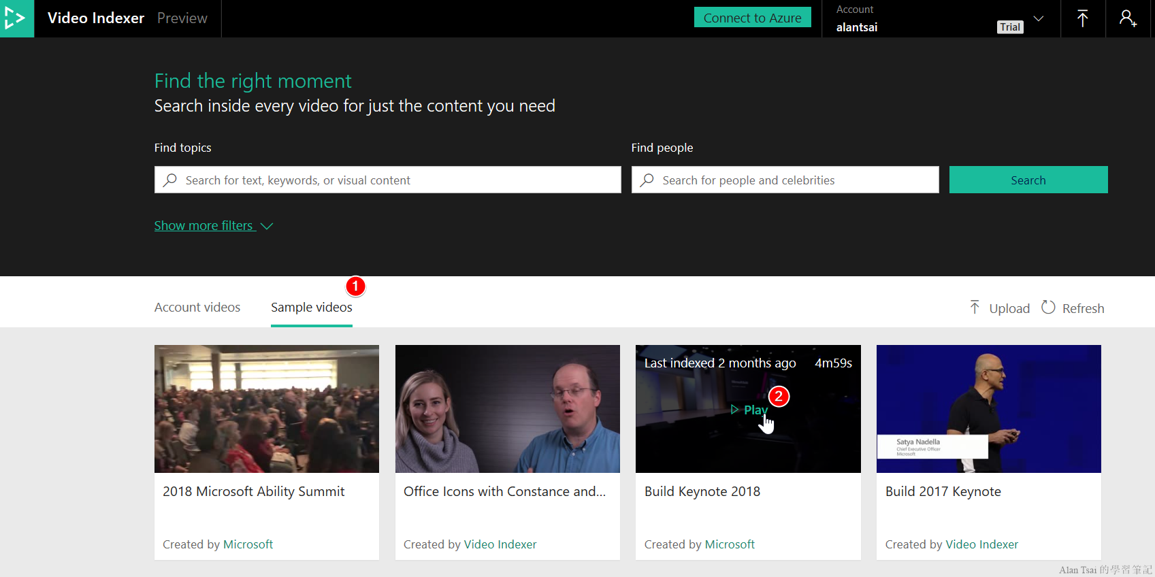
Task: Click the Refresh text button
Action: pos(1084,308)
